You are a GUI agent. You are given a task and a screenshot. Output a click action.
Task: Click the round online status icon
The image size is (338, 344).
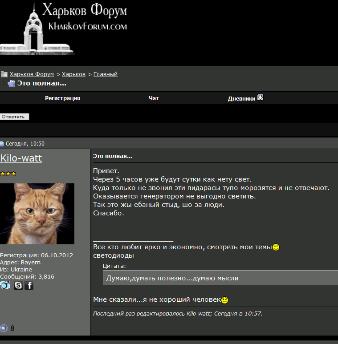click(x=4, y=328)
